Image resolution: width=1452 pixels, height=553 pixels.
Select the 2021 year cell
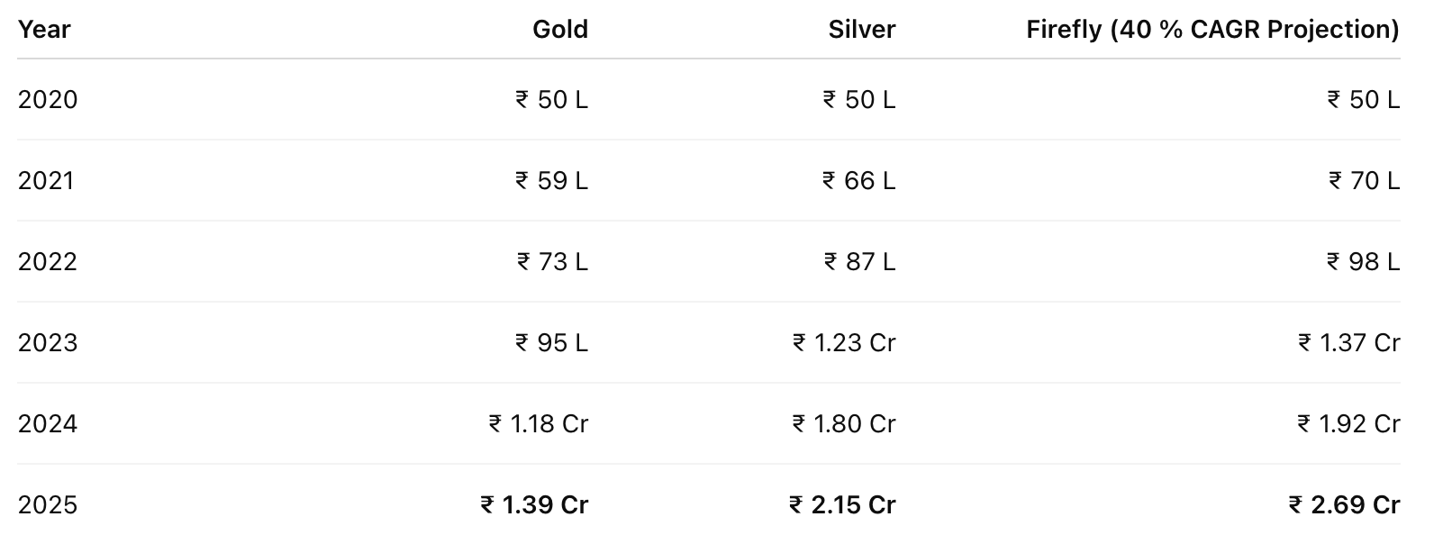pos(46,180)
